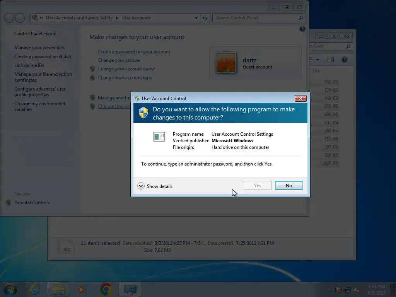The height and width of the screenshot is (297, 396).
Task: Click the Size column header in Fonts window
Action: point(316,71)
